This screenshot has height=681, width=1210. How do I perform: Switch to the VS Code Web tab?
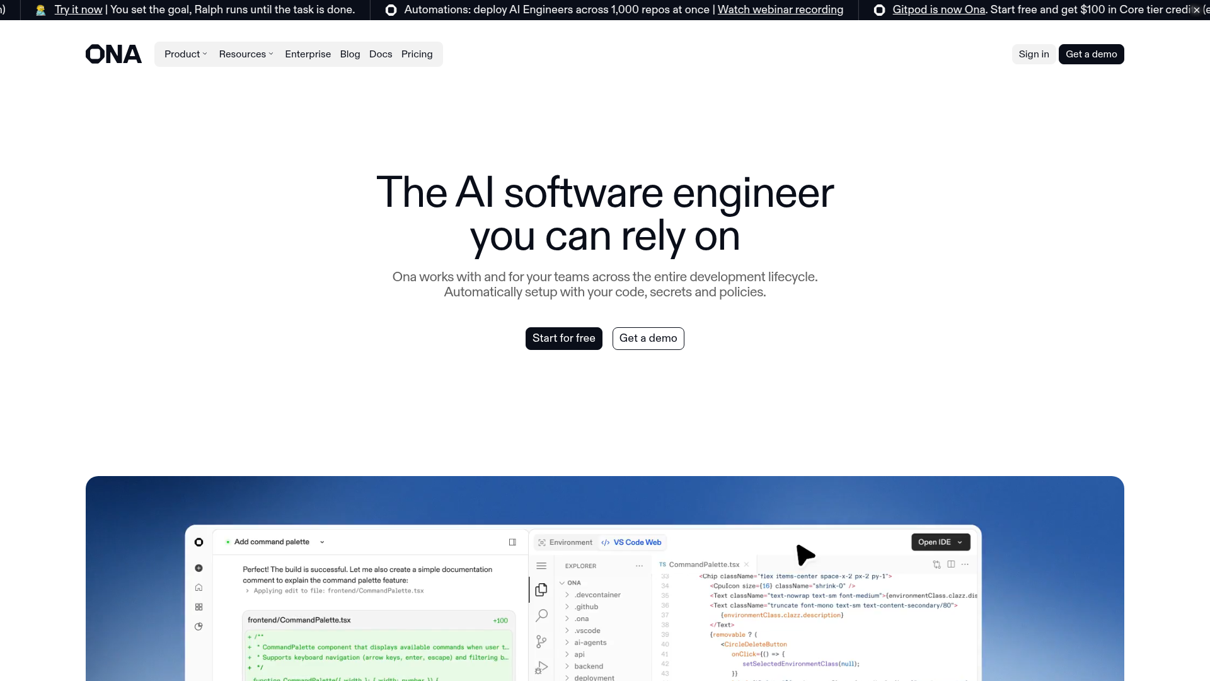(632, 542)
